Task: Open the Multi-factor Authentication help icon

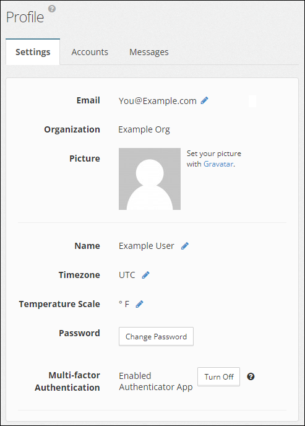Action: click(251, 376)
